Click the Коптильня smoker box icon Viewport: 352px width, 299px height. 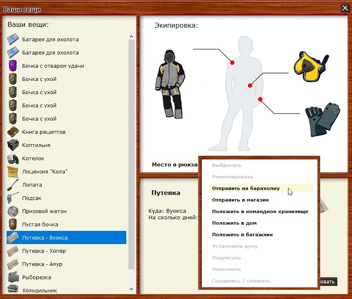pyautogui.click(x=13, y=145)
